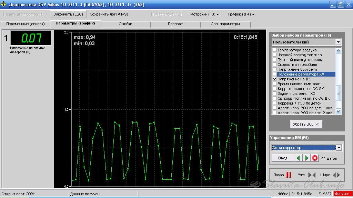Image resolution: width=353 pixels, height=198 pixels.
Task: Open 'Настройки (F3)' dropdown menu
Action: tap(203, 14)
